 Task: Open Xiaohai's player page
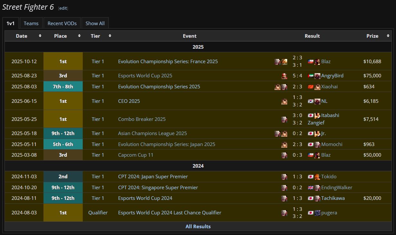tap(329, 87)
